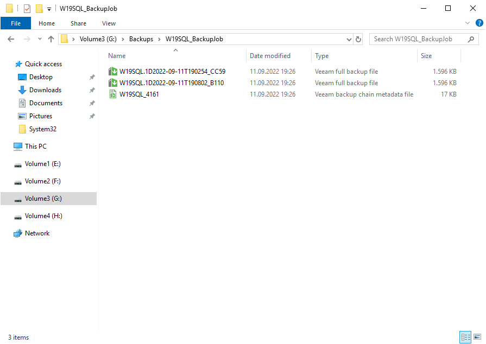Open Desktop in the navigation pane
The image size is (486, 344).
(x=41, y=77)
